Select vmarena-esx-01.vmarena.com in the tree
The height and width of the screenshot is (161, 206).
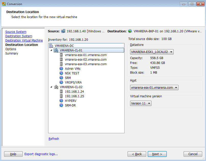[x=86, y=55]
